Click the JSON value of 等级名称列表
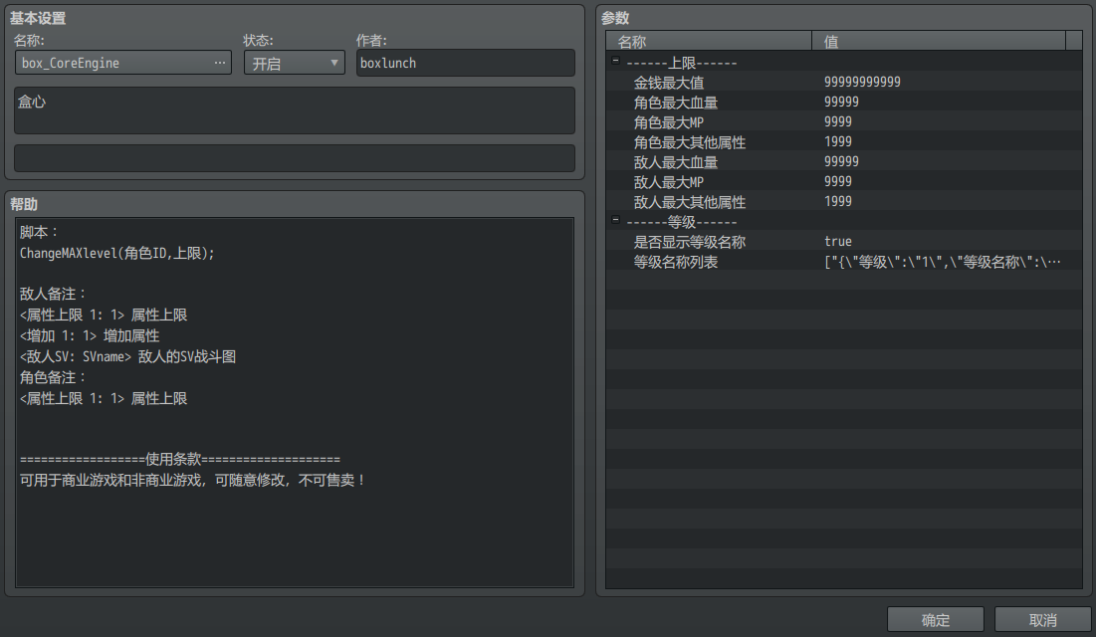1096x637 pixels. point(943,262)
